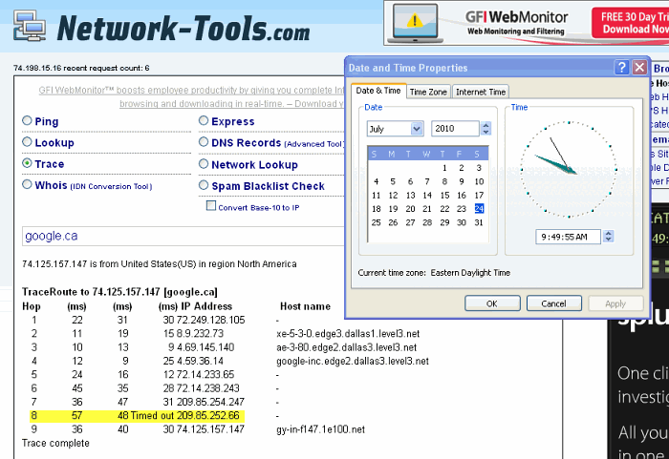Click host gy-in-f147.1e100.net
Image resolution: width=669 pixels, height=459 pixels.
click(320, 429)
